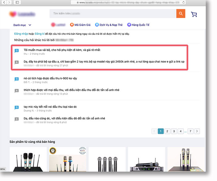Click the Mã Giảm Giá voucher icon
Screen dimensions: 217x181
coord(72,25)
